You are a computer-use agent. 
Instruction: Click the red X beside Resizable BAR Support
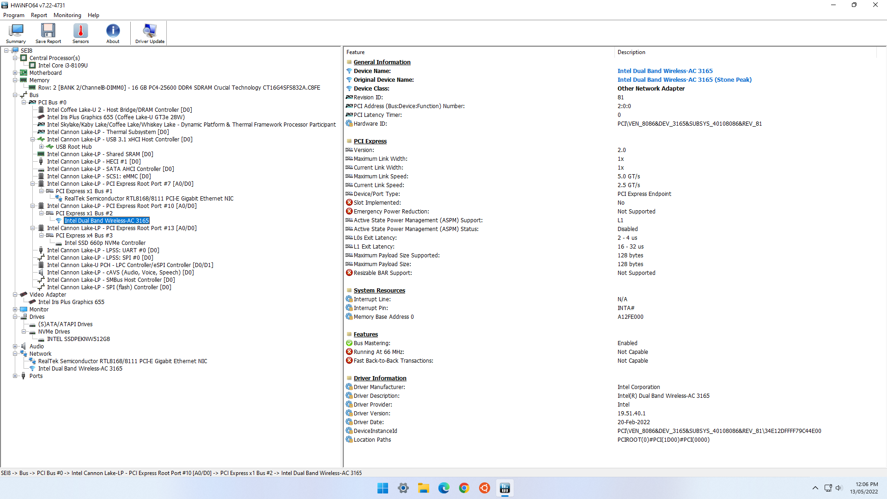coord(349,273)
